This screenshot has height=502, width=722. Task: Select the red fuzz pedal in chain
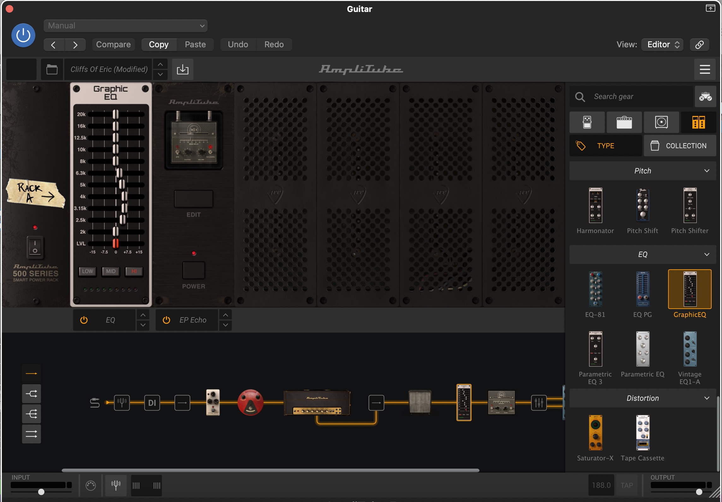pos(250,403)
